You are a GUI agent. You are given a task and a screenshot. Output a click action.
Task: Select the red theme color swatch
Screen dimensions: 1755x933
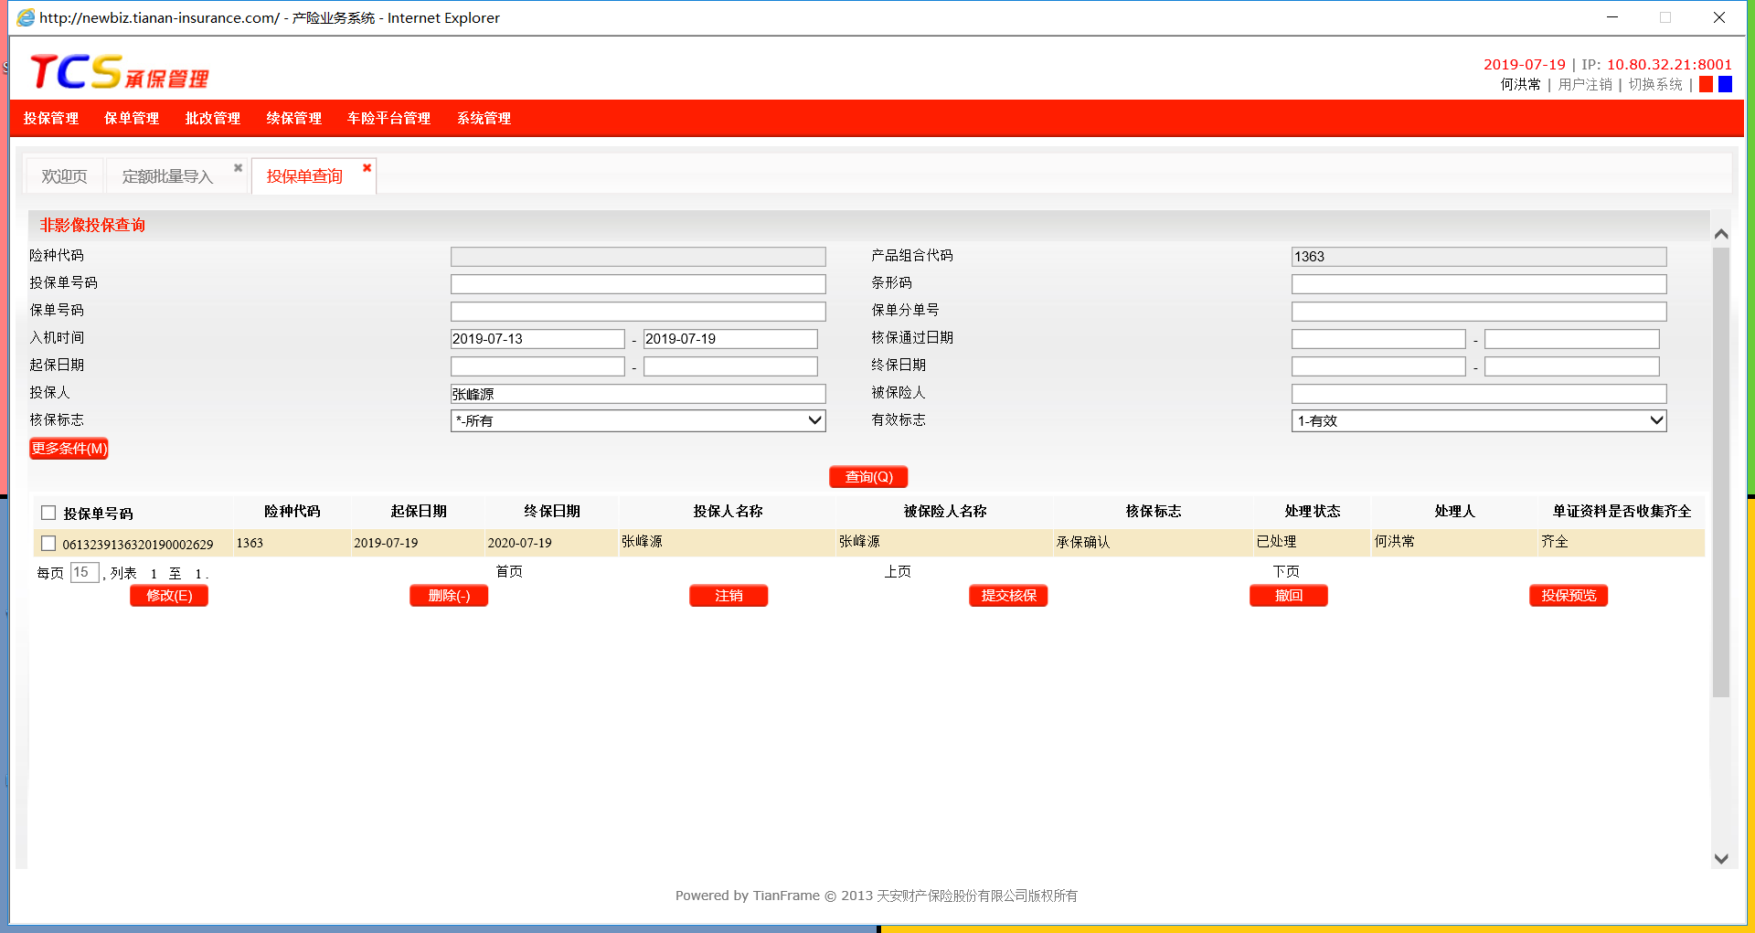(1706, 84)
